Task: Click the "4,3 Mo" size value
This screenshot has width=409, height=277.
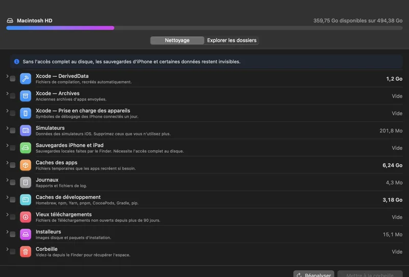Action: (x=394, y=182)
